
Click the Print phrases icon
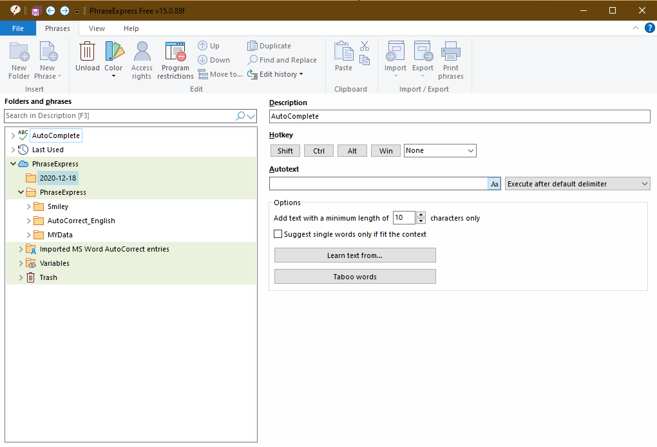pyautogui.click(x=451, y=52)
